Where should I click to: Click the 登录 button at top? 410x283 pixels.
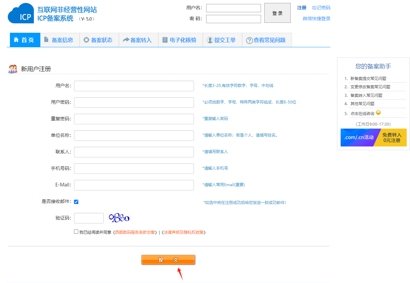(x=277, y=13)
